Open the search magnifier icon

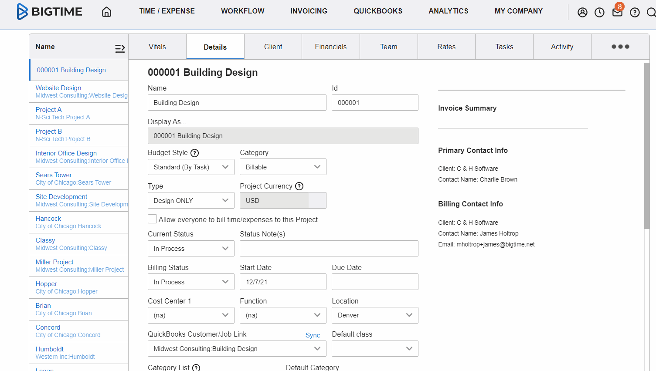[651, 12]
